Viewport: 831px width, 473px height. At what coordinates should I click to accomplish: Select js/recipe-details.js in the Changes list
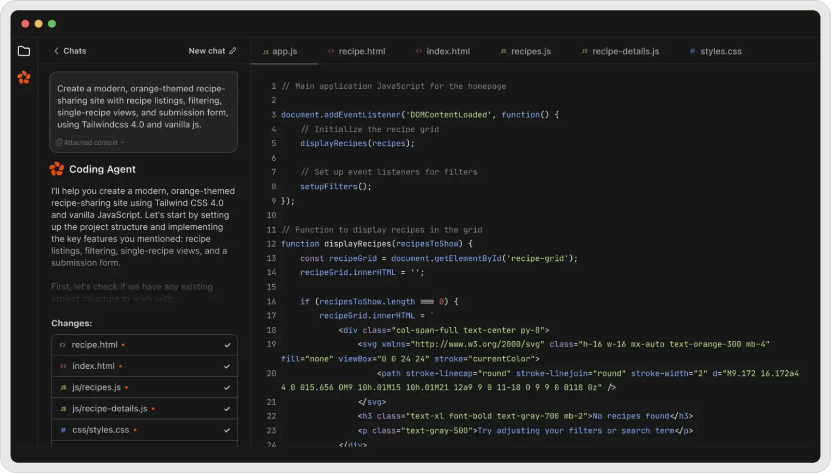pyautogui.click(x=110, y=408)
